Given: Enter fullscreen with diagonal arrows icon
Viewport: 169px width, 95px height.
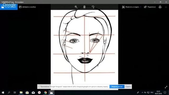Looking at the screenshot, I should point(166,87).
